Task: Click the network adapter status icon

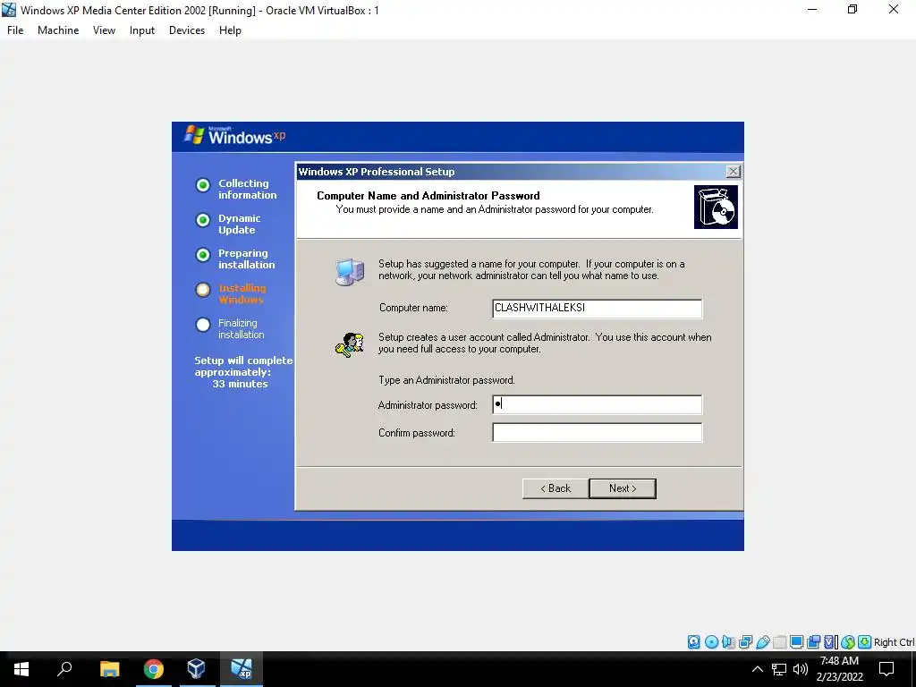Action: [745, 642]
